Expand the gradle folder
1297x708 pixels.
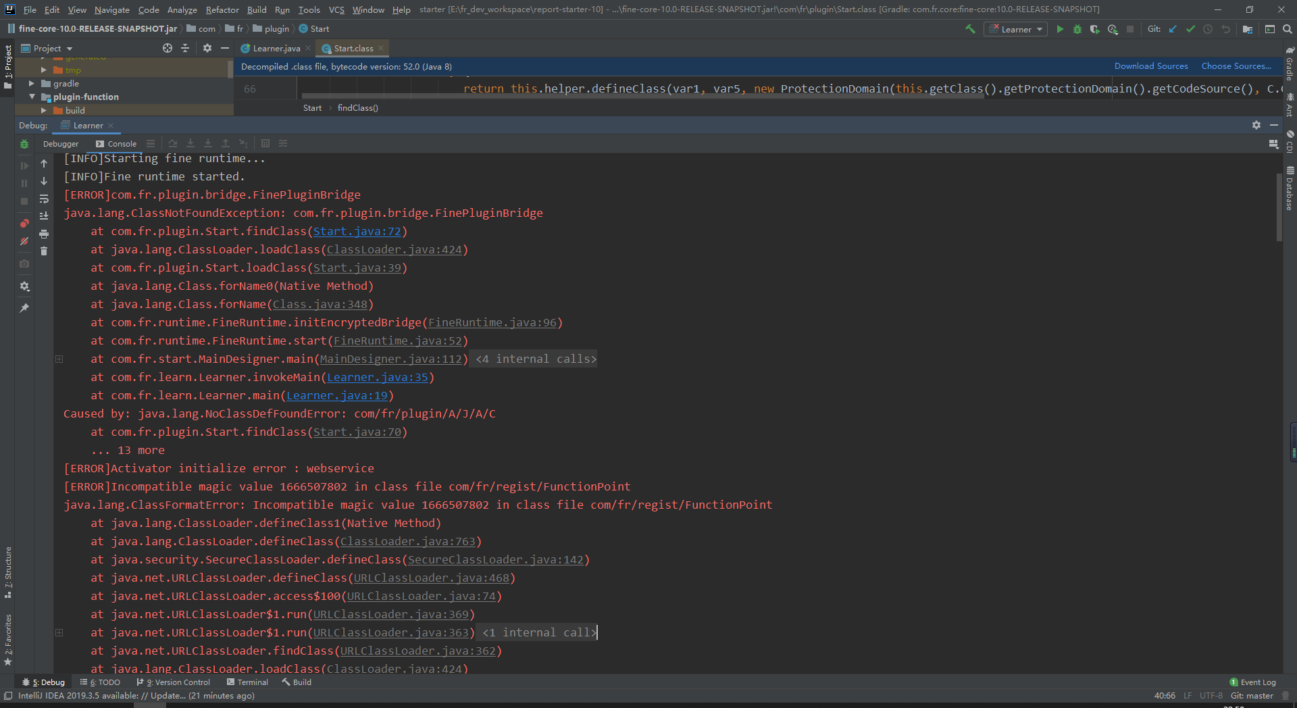click(31, 84)
